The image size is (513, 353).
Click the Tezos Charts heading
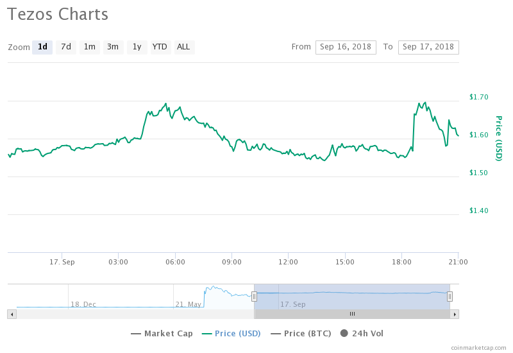[58, 14]
